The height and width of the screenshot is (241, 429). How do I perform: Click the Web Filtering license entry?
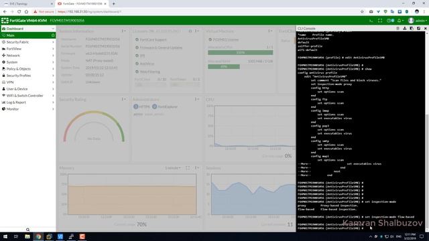(147, 72)
